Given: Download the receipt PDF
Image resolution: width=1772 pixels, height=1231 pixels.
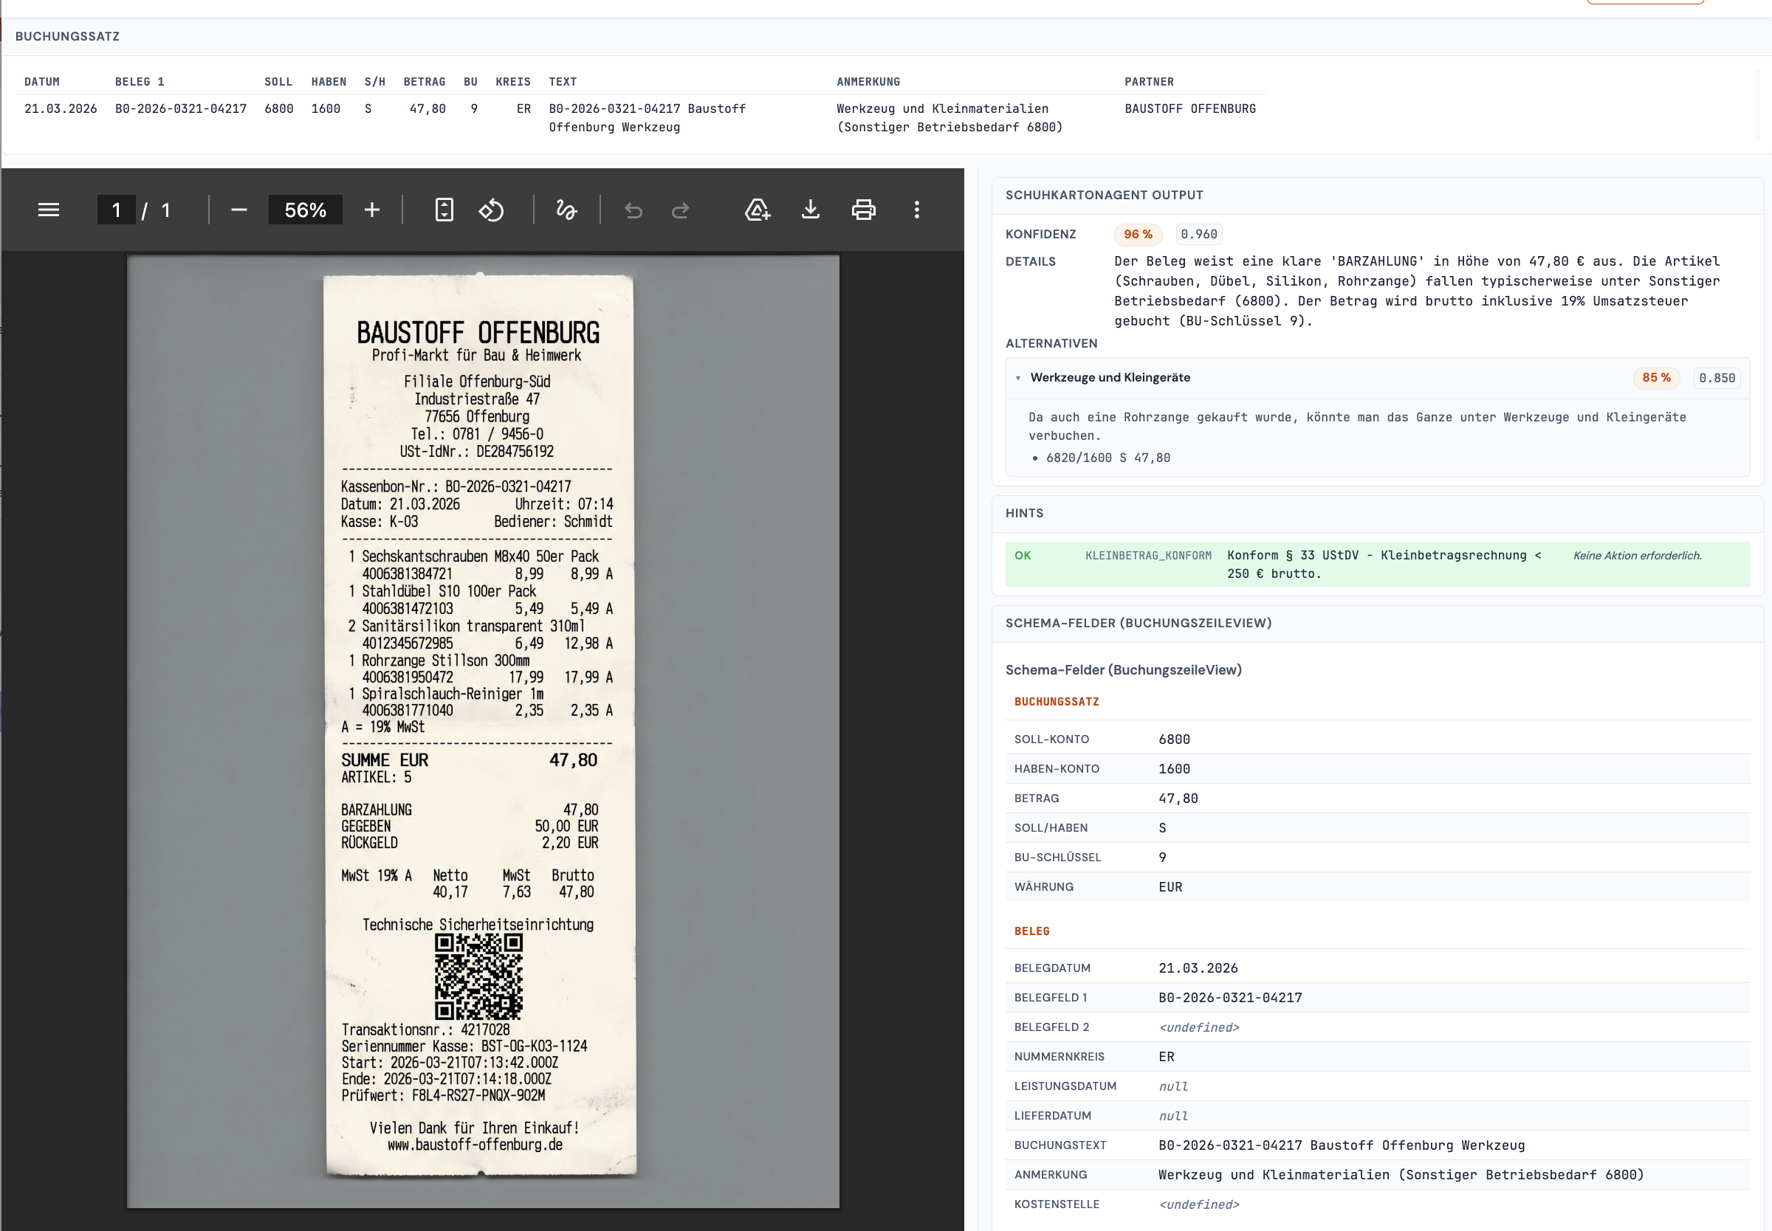Looking at the screenshot, I should [x=811, y=210].
